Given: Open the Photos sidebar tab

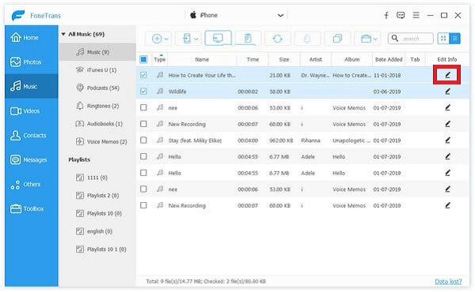Looking at the screenshot, I should click(31, 62).
